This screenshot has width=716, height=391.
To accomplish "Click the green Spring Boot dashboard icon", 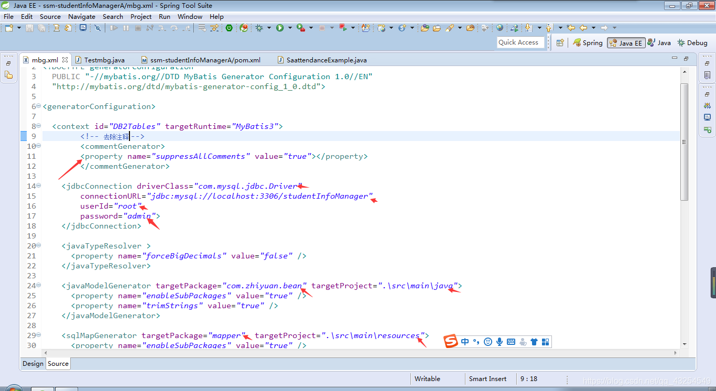I will (229, 28).
